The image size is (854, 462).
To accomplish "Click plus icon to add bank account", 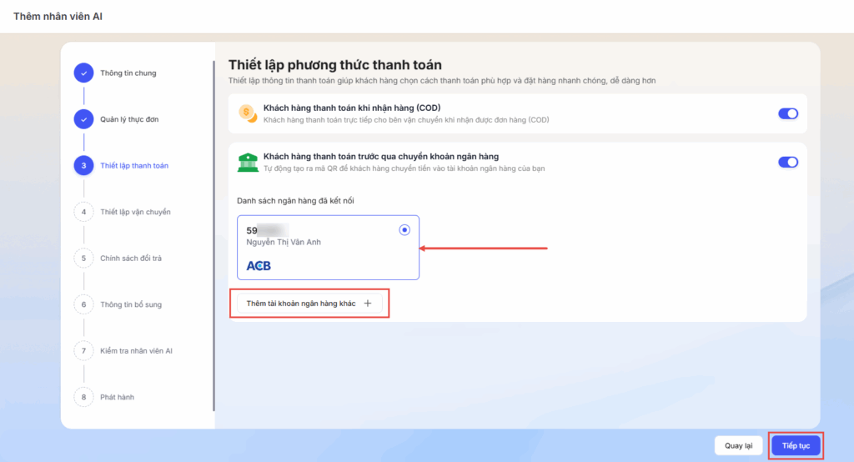I will (368, 304).
